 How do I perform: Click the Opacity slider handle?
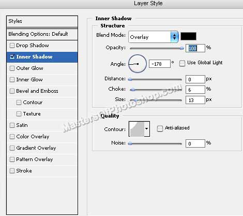tap(181, 48)
